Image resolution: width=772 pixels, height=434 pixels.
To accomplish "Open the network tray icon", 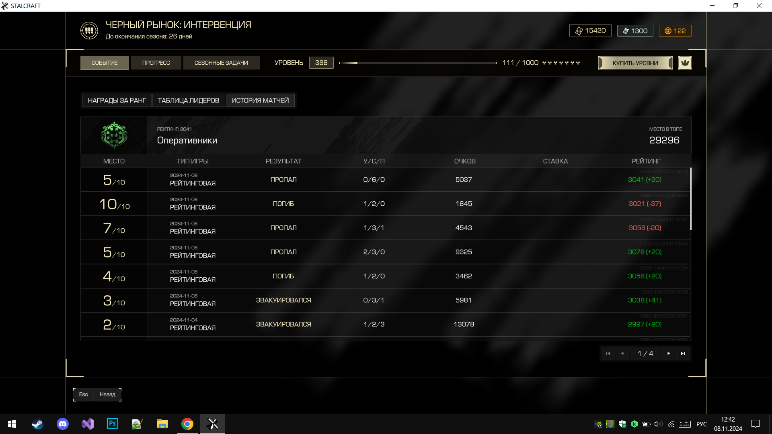I will pyautogui.click(x=671, y=424).
